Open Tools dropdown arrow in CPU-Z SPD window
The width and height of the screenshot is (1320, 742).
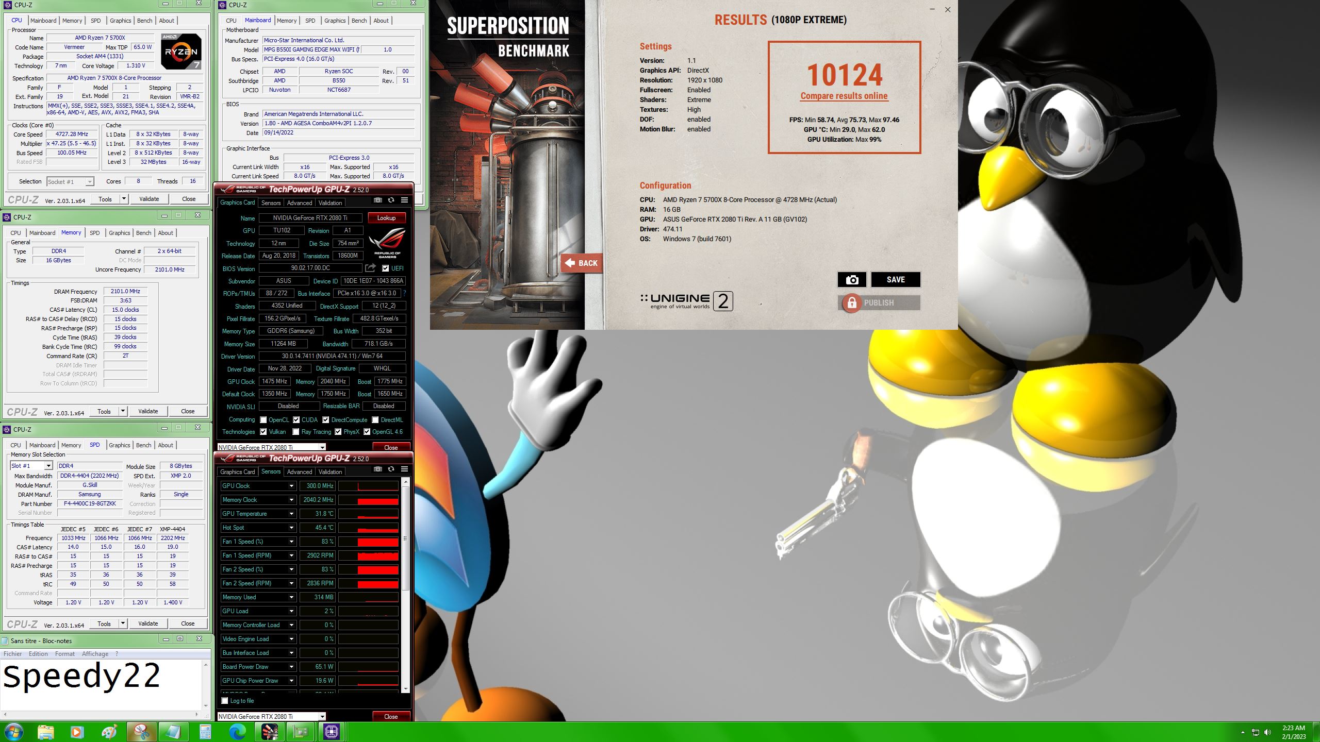click(123, 623)
